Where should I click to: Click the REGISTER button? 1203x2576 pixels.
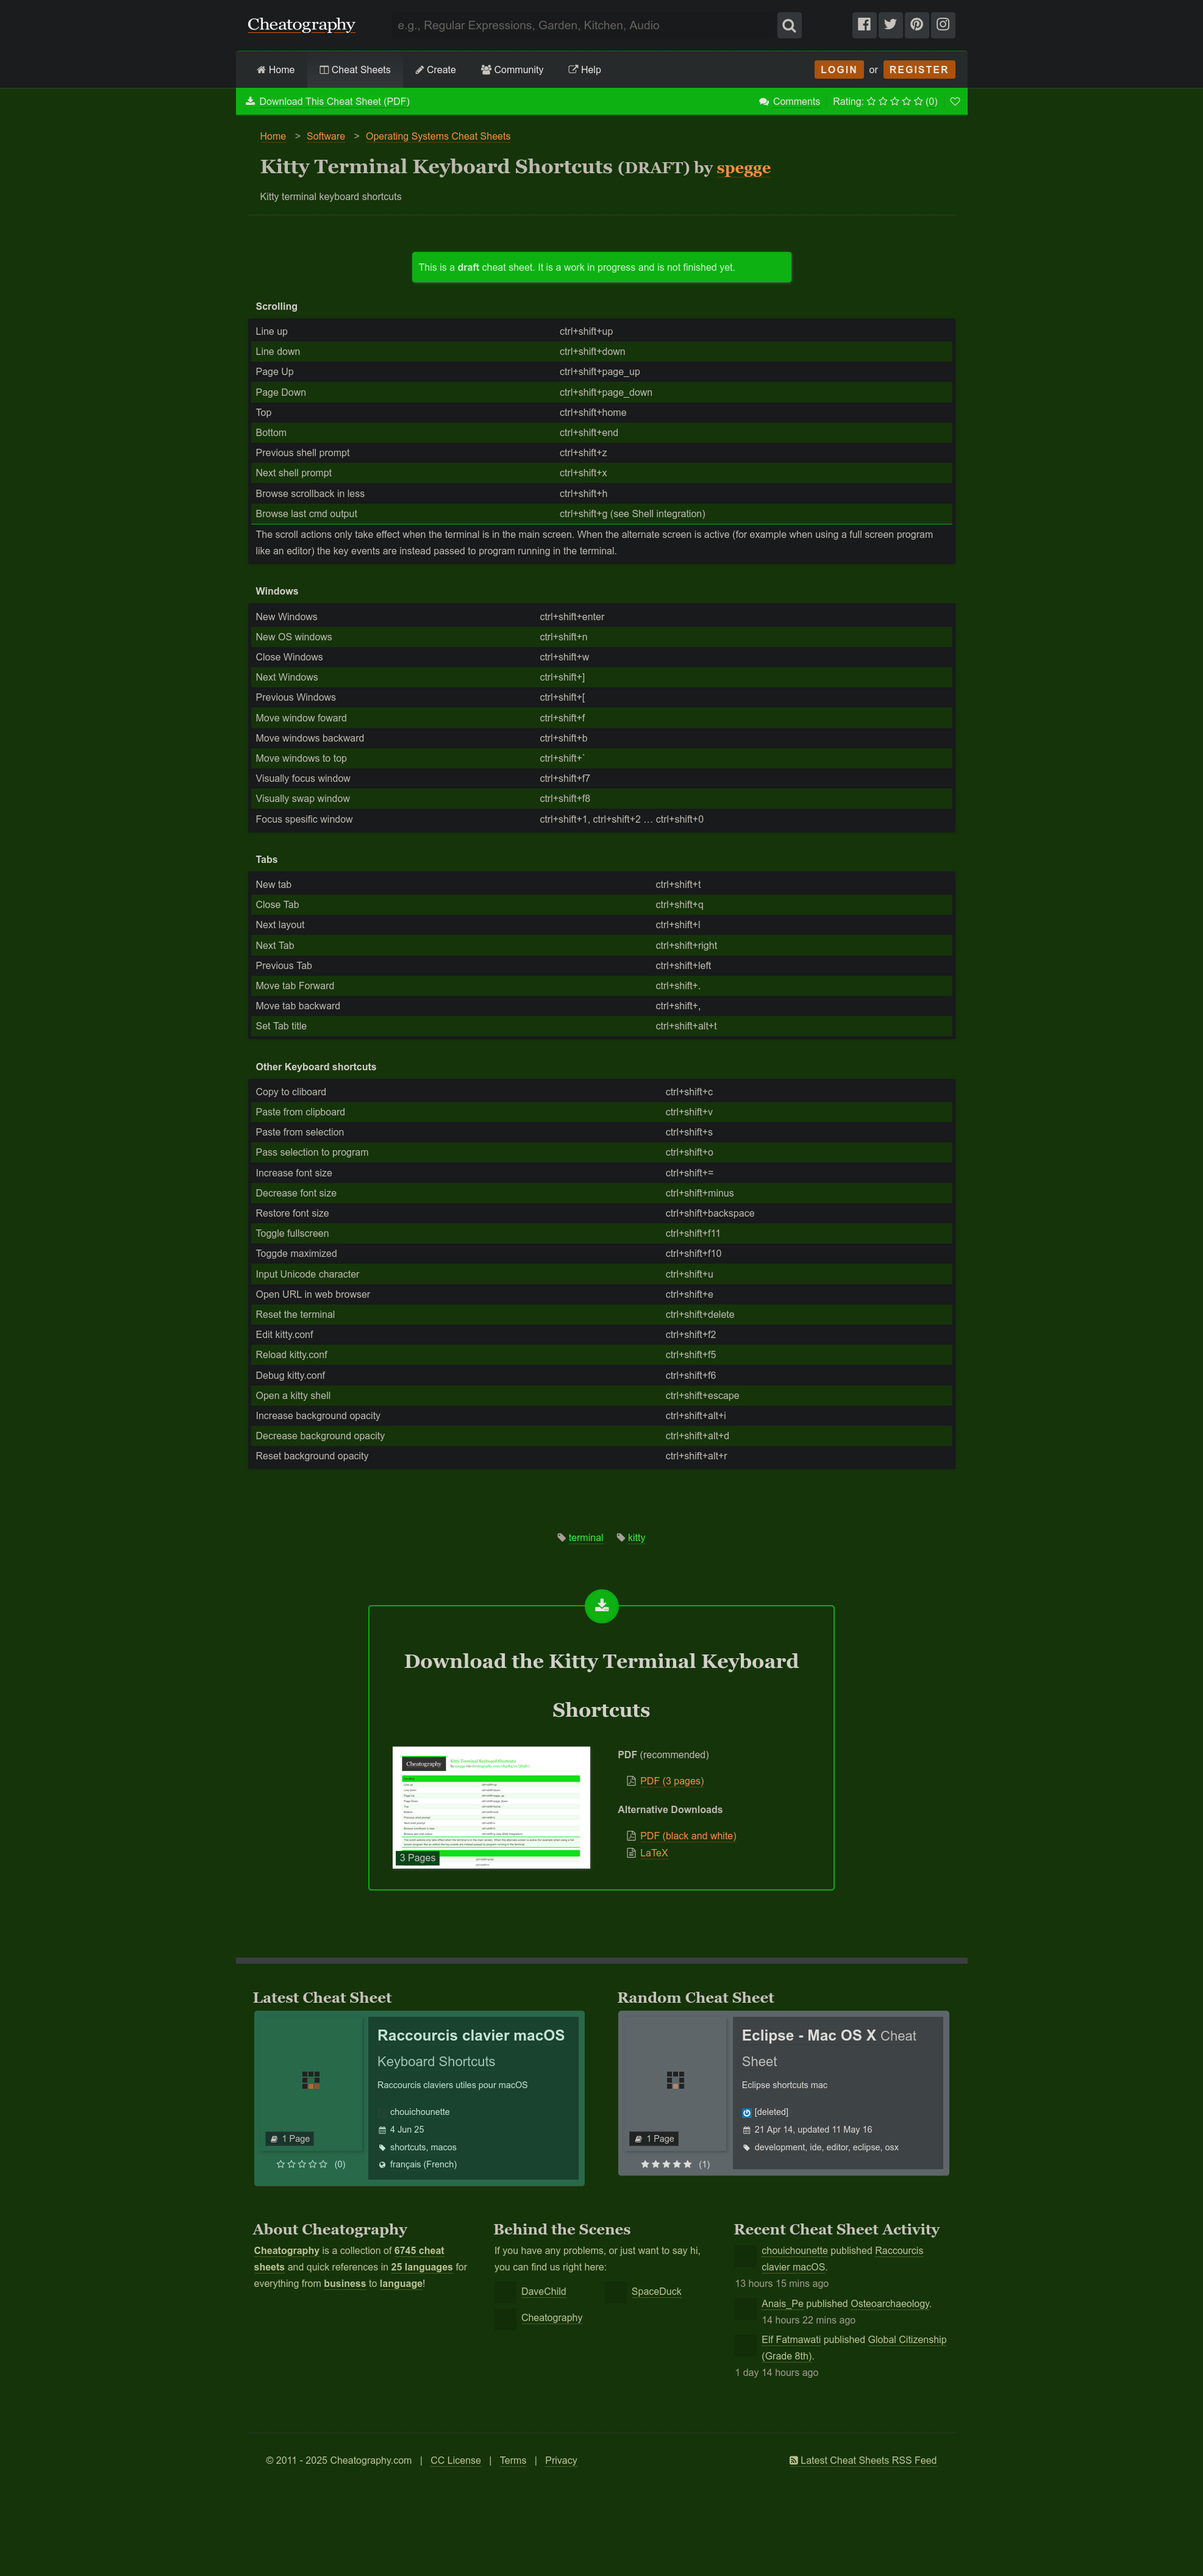point(919,69)
